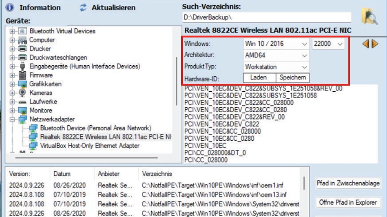
Task: Expand the Bluetooth Virtual Devices node
Action: point(12,31)
